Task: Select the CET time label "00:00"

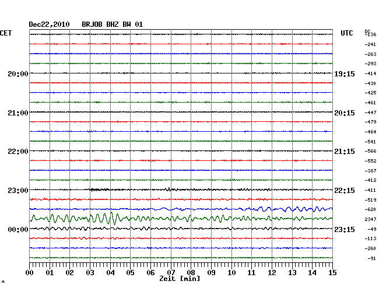Action: coord(18,229)
